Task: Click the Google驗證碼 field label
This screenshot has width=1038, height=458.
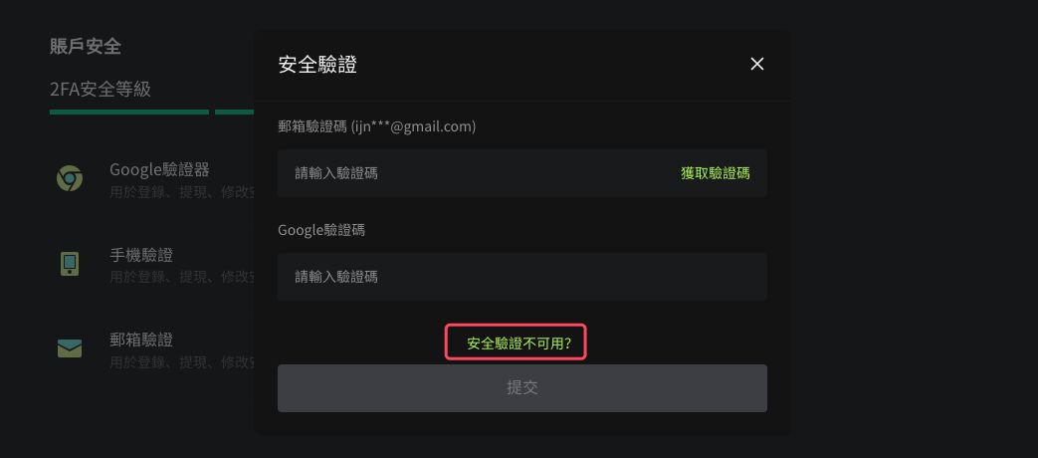Action: pyautogui.click(x=321, y=230)
